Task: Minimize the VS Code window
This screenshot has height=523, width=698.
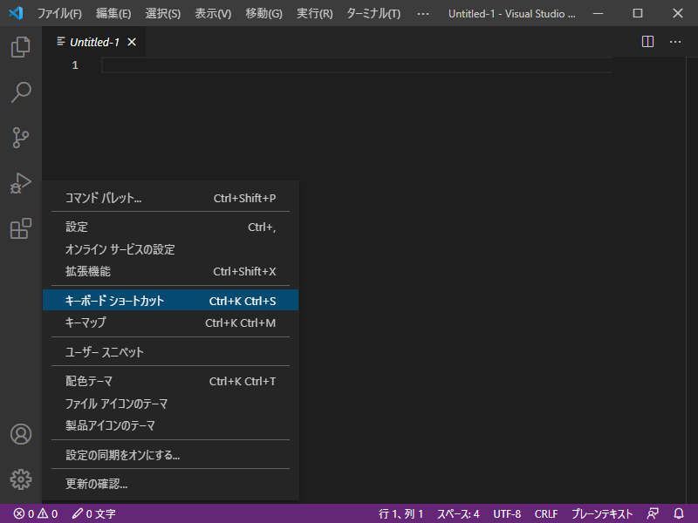Action: point(599,13)
